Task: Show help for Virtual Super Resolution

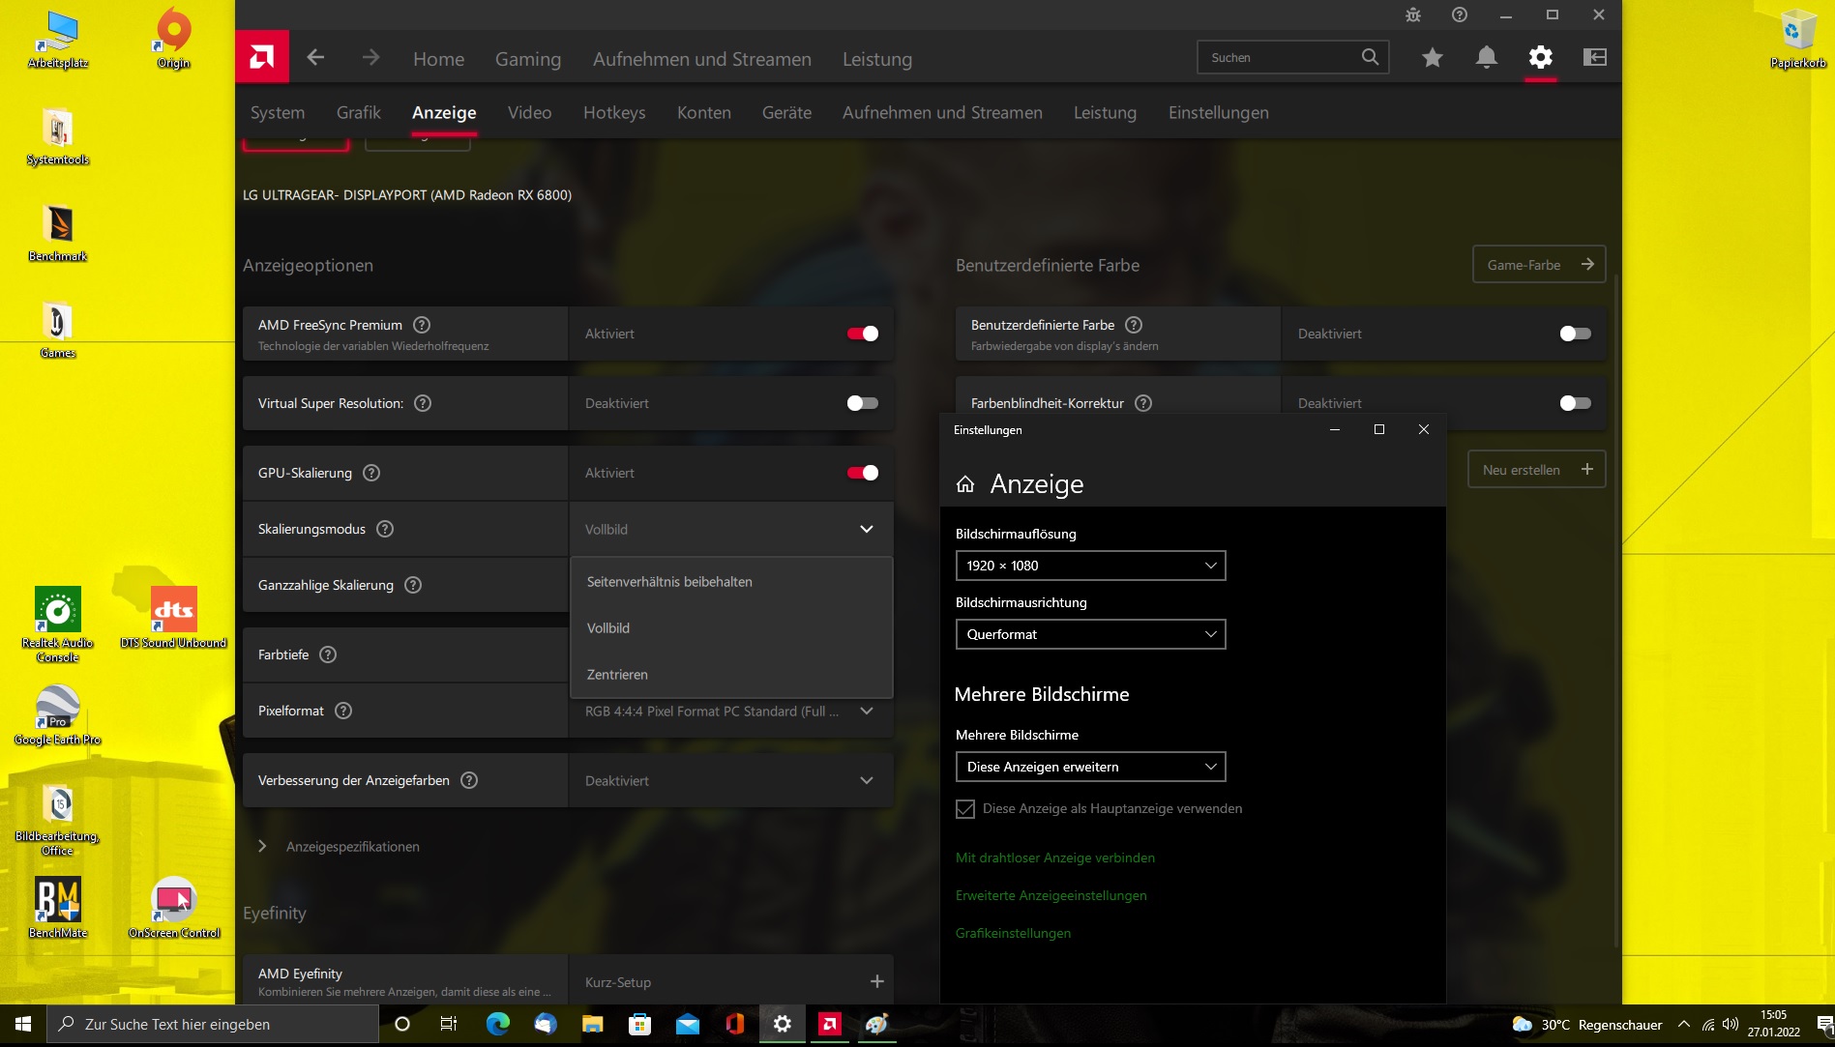Action: (x=423, y=403)
